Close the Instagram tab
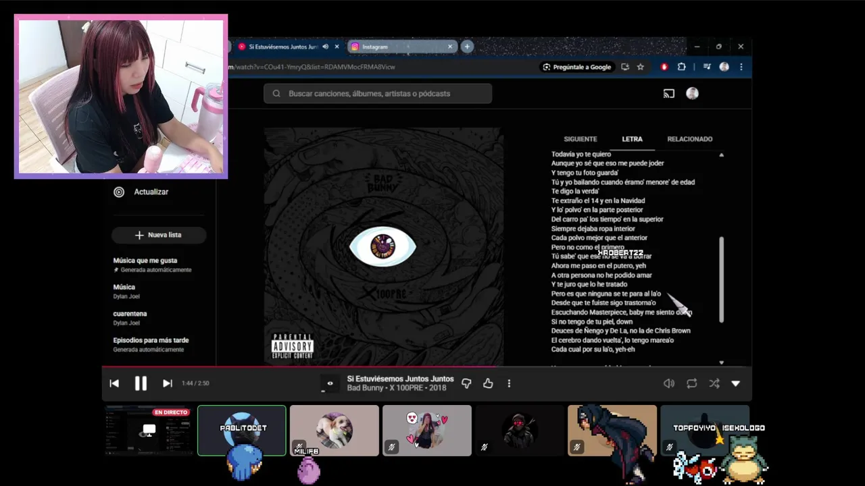The image size is (865, 486). coord(450,47)
